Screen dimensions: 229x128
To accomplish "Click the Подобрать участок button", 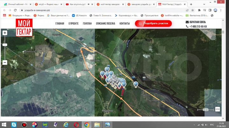I will (x=153, y=23).
